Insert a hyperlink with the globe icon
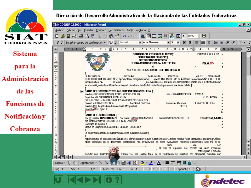The image size is (251, 188). (143, 36)
